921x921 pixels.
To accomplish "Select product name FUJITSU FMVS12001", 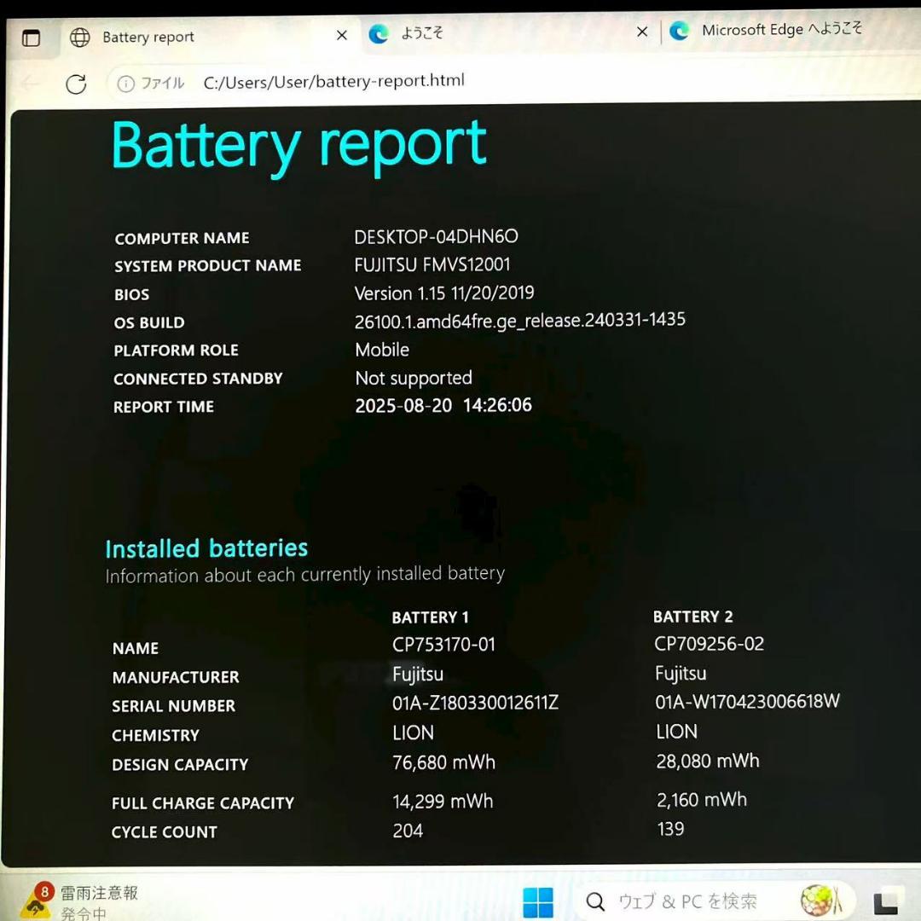I will tap(432, 265).
